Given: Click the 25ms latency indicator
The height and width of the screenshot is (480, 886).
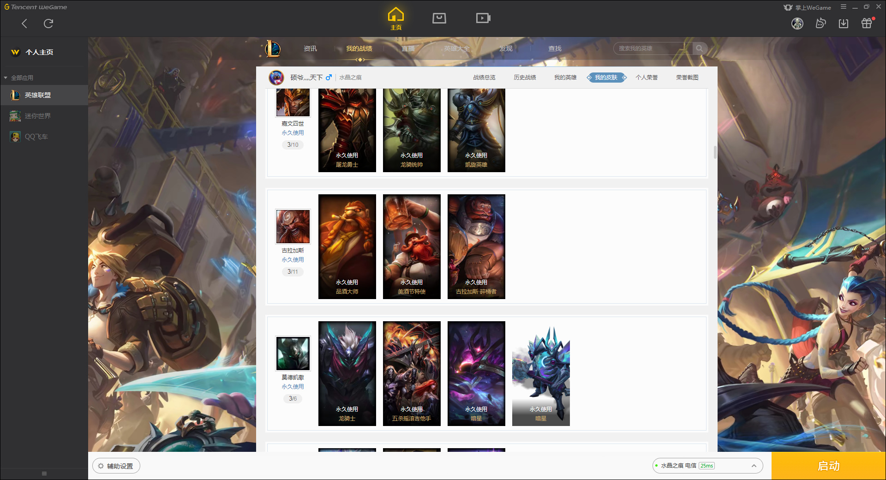Looking at the screenshot, I should 706,466.
